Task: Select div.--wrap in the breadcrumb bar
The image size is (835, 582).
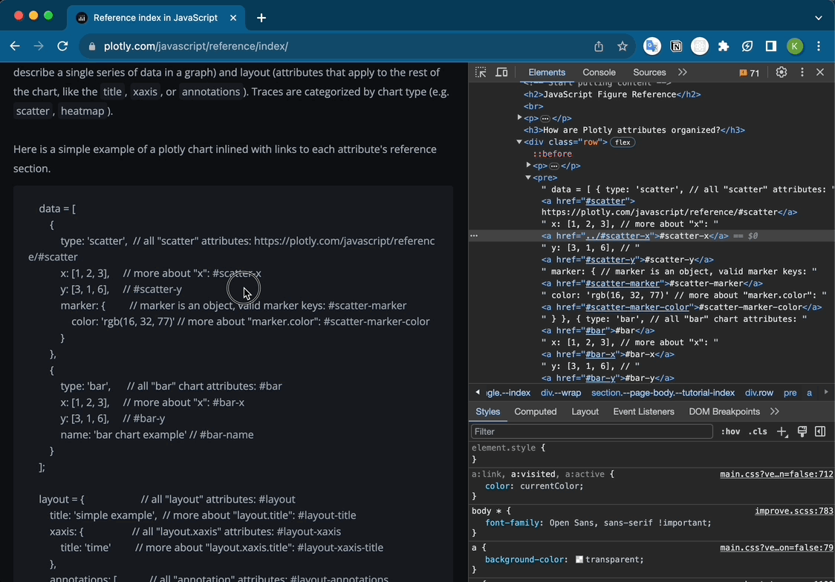Action: tap(561, 393)
